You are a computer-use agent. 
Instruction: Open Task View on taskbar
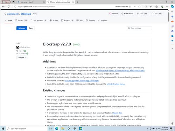(50, 129)
